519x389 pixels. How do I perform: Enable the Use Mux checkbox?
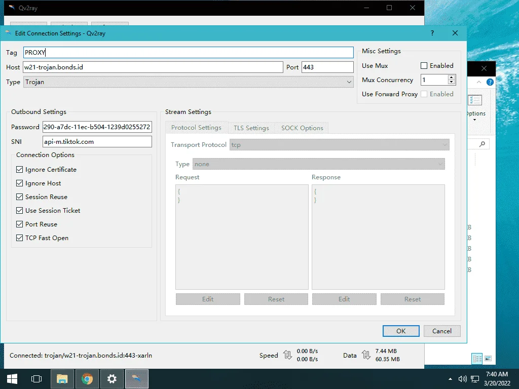pos(424,65)
